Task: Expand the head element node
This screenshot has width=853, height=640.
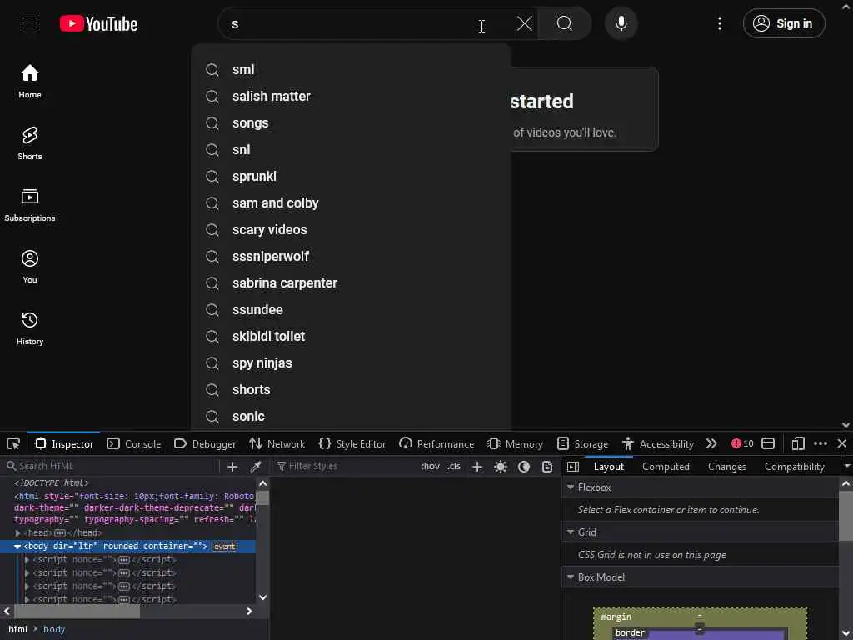Action: click(x=18, y=533)
